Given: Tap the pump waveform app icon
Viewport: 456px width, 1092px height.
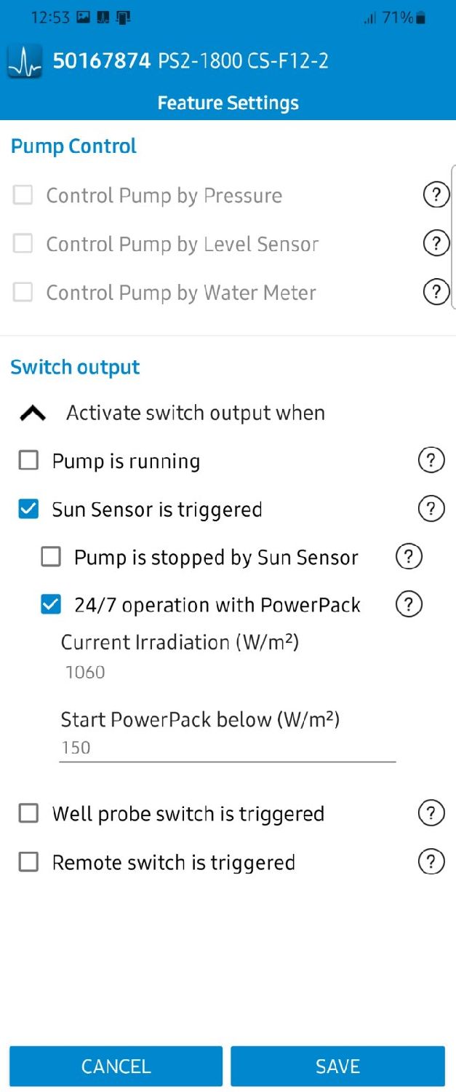Looking at the screenshot, I should (x=25, y=61).
